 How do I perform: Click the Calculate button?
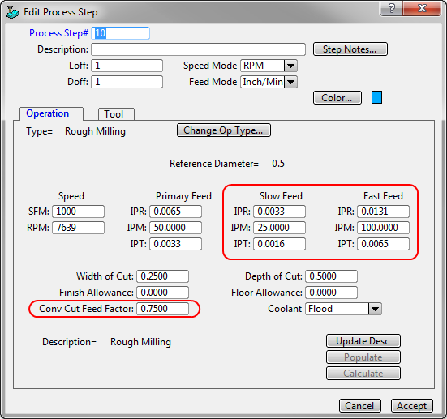(363, 374)
